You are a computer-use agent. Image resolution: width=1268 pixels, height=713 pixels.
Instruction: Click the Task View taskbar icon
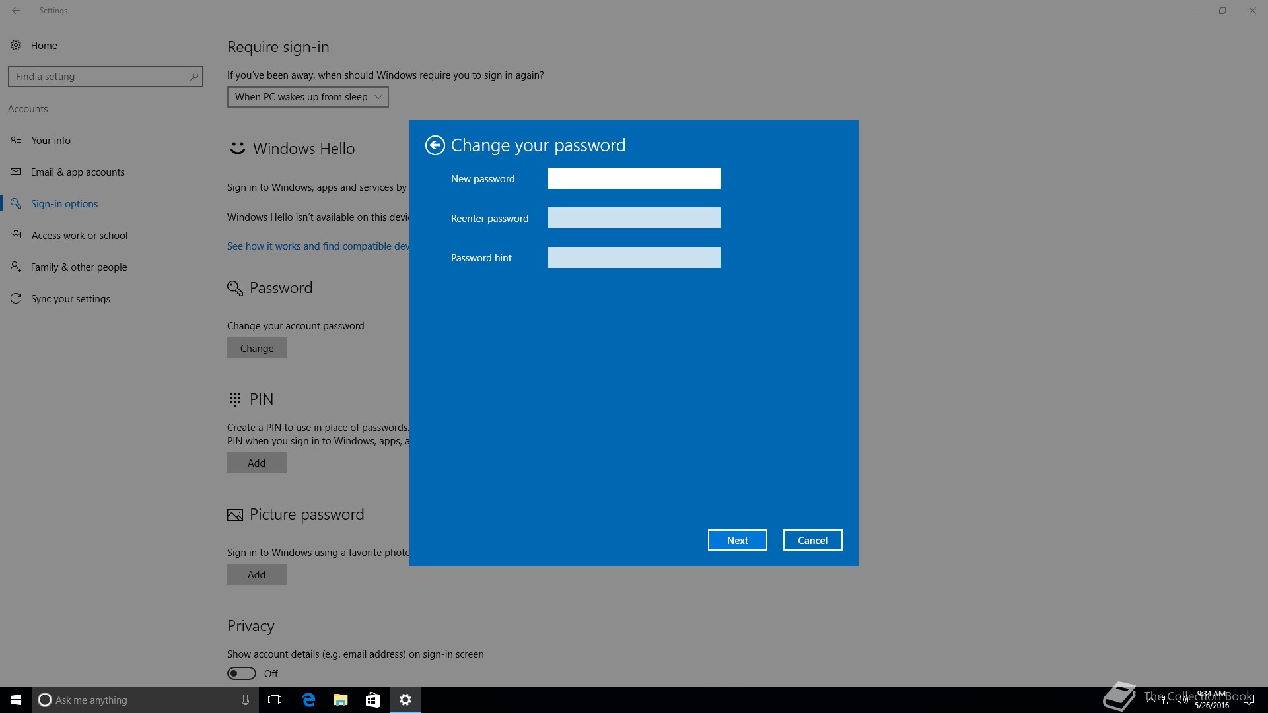point(275,700)
